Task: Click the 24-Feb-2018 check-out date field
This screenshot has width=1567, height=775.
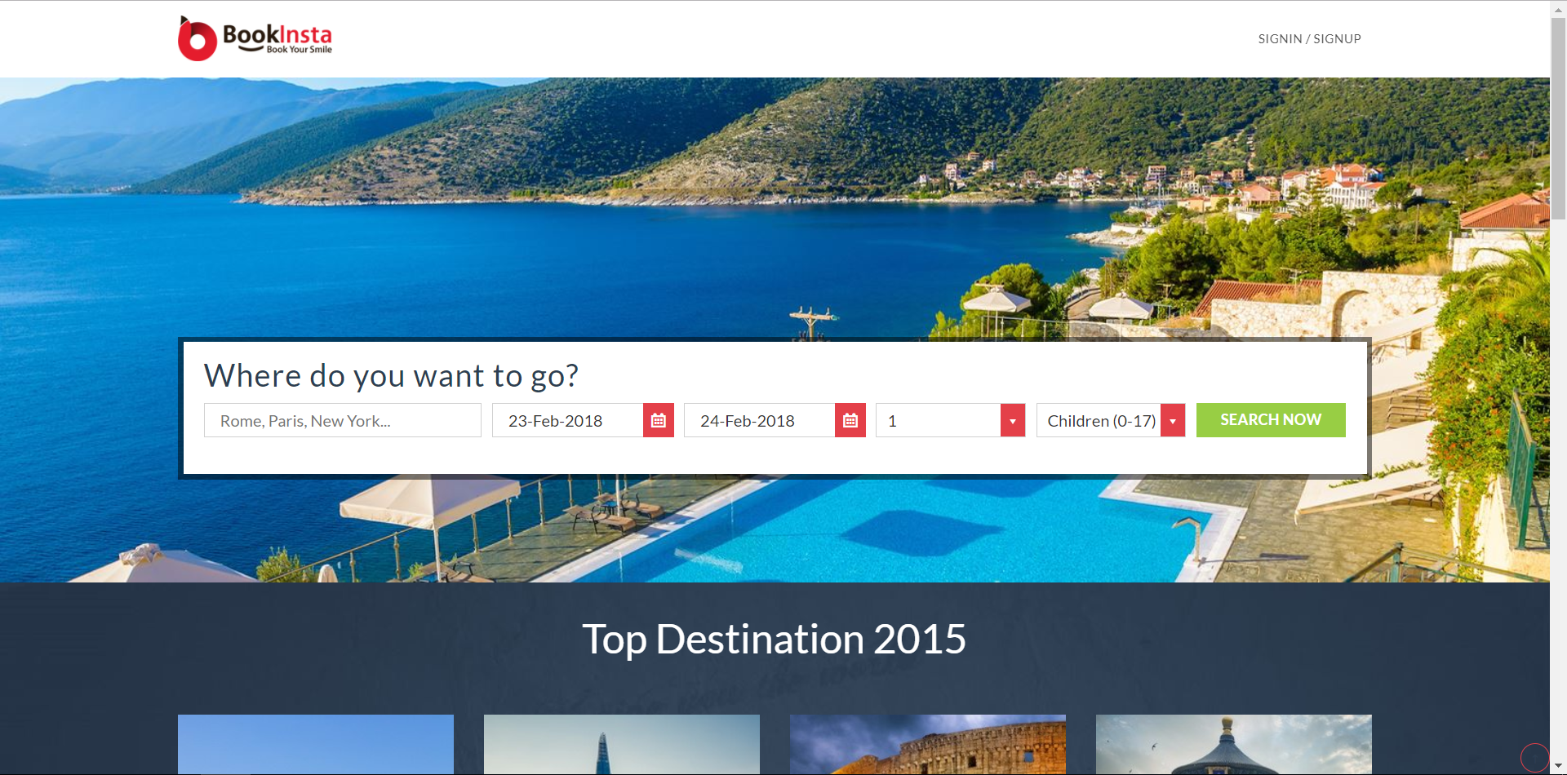Action: tap(760, 420)
